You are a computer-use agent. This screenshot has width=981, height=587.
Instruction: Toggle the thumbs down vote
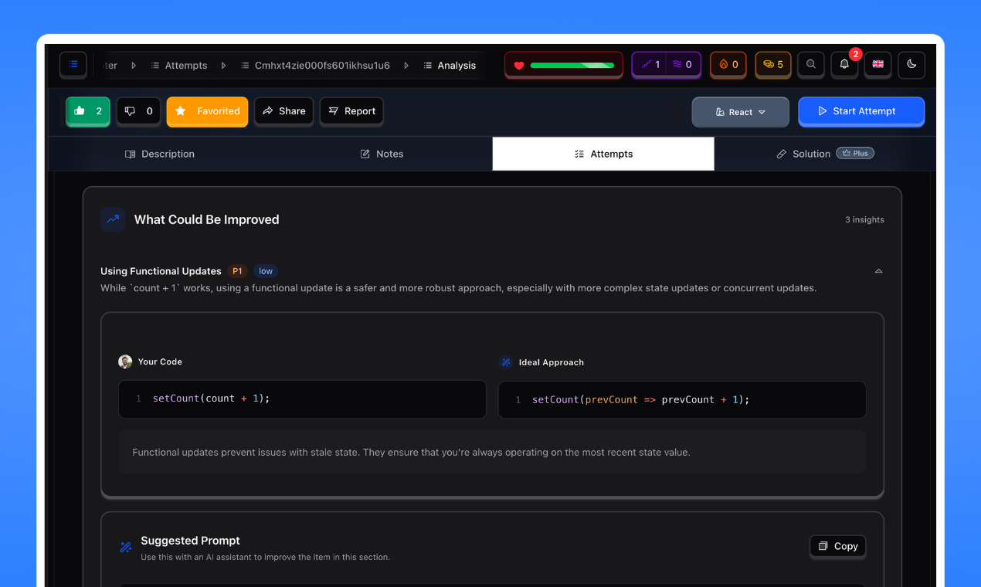[138, 111]
